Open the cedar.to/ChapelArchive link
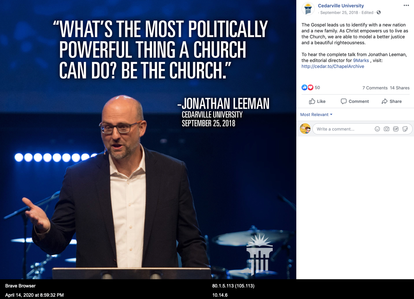Viewport: 414px width, 299px height. tap(333, 66)
